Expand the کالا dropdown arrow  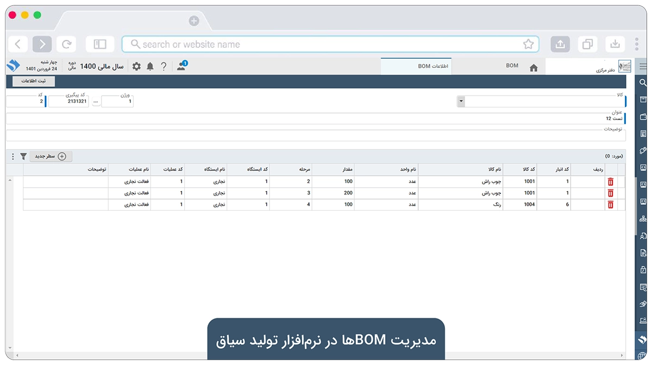coord(461,102)
